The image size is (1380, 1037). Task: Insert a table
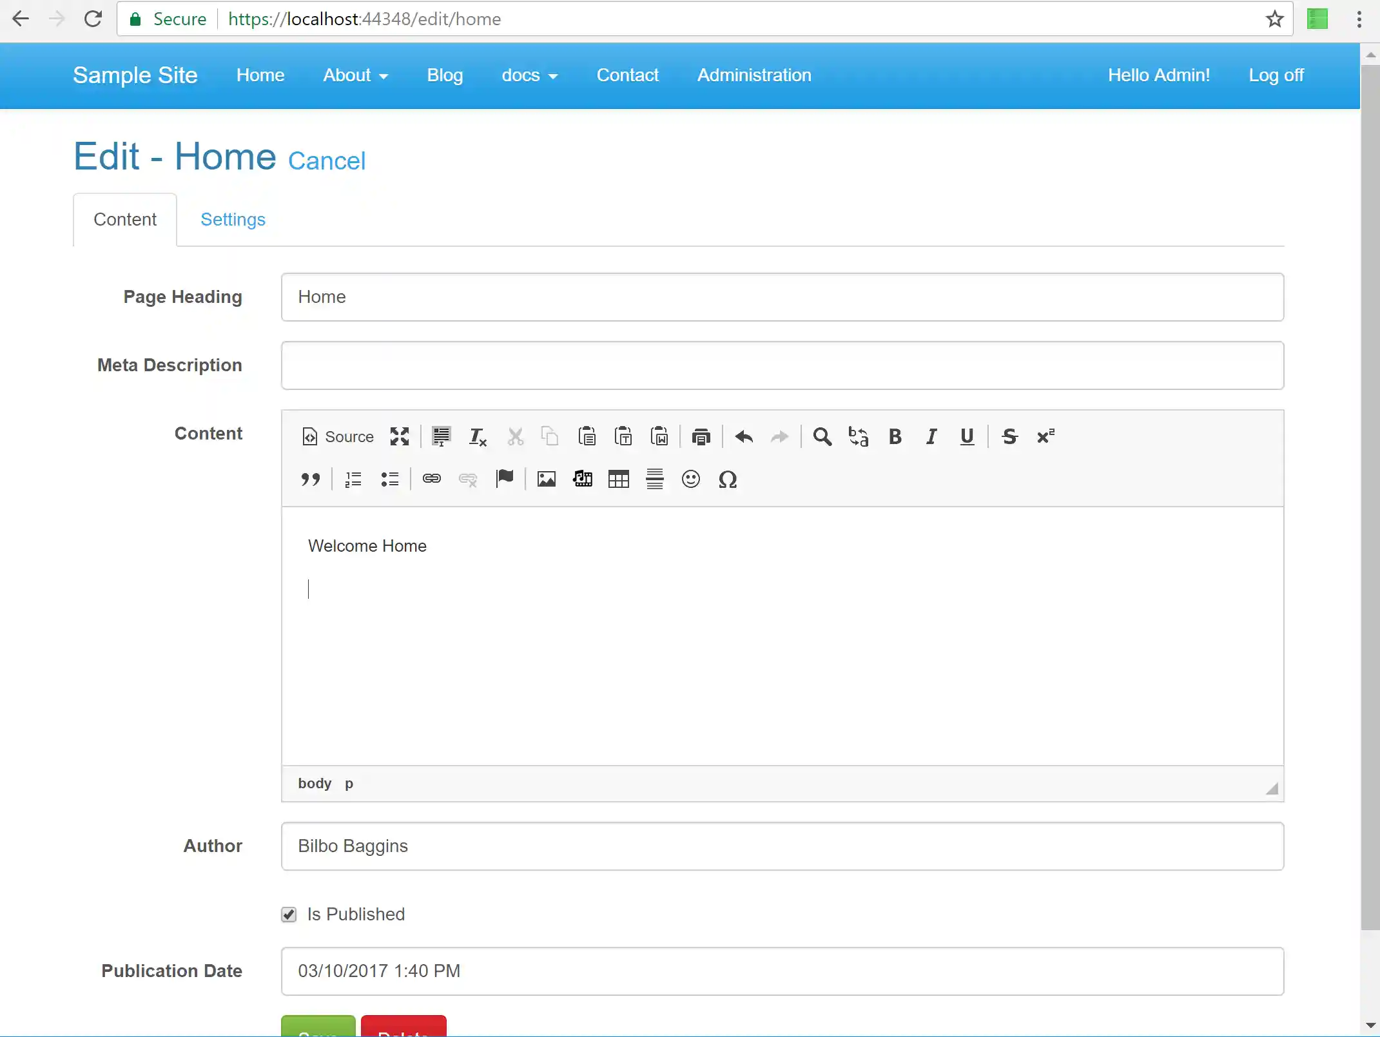pos(618,479)
